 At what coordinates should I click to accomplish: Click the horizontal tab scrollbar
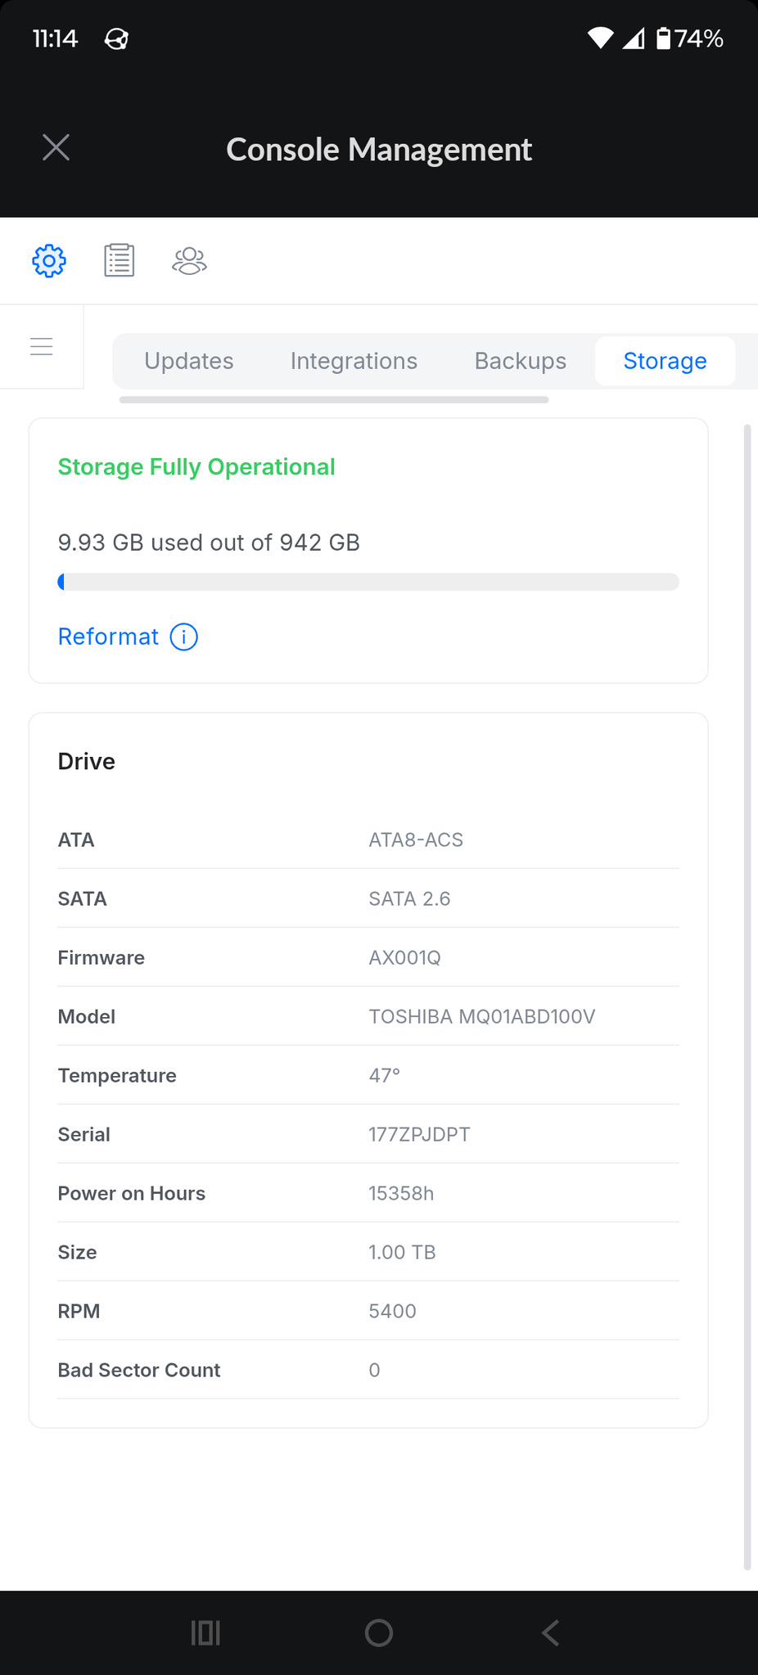pos(334,400)
